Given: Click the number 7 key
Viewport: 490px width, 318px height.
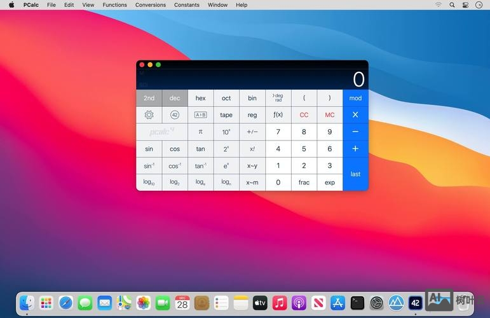Looking at the screenshot, I should [278, 132].
